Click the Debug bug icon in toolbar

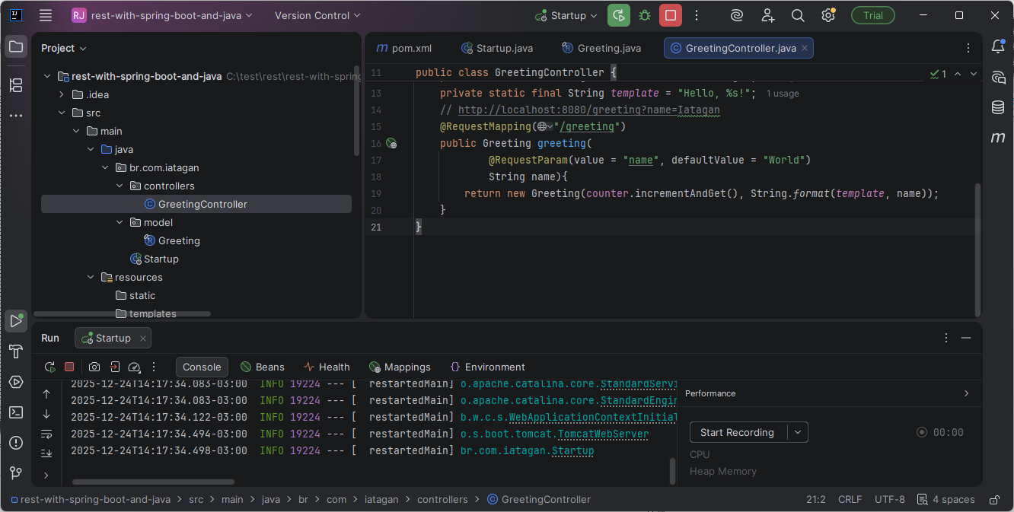click(645, 15)
